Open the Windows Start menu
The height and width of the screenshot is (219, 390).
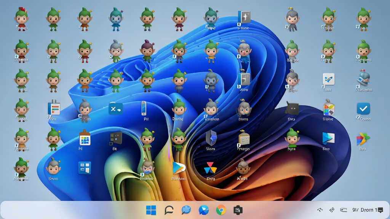(151, 210)
